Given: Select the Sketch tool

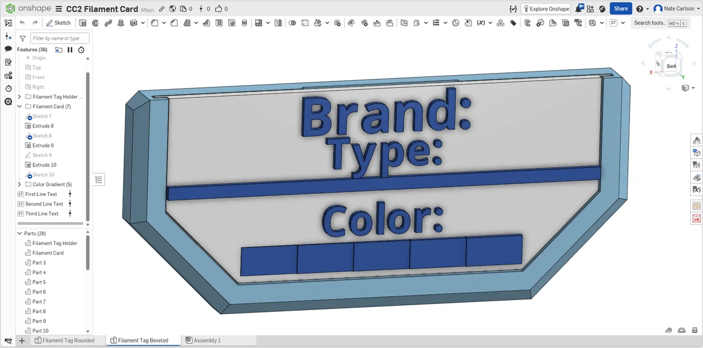Looking at the screenshot, I should pyautogui.click(x=58, y=23).
